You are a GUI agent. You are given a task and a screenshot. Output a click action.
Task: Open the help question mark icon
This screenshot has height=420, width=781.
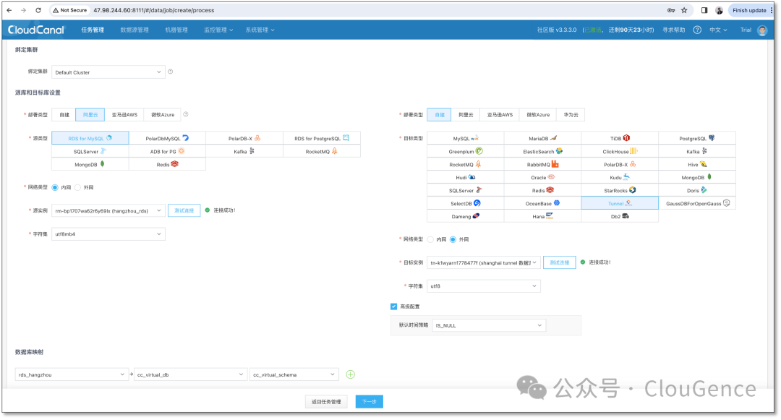click(697, 30)
